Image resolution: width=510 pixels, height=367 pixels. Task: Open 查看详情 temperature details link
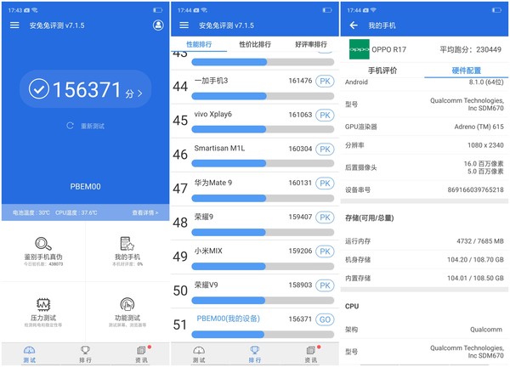[145, 212]
